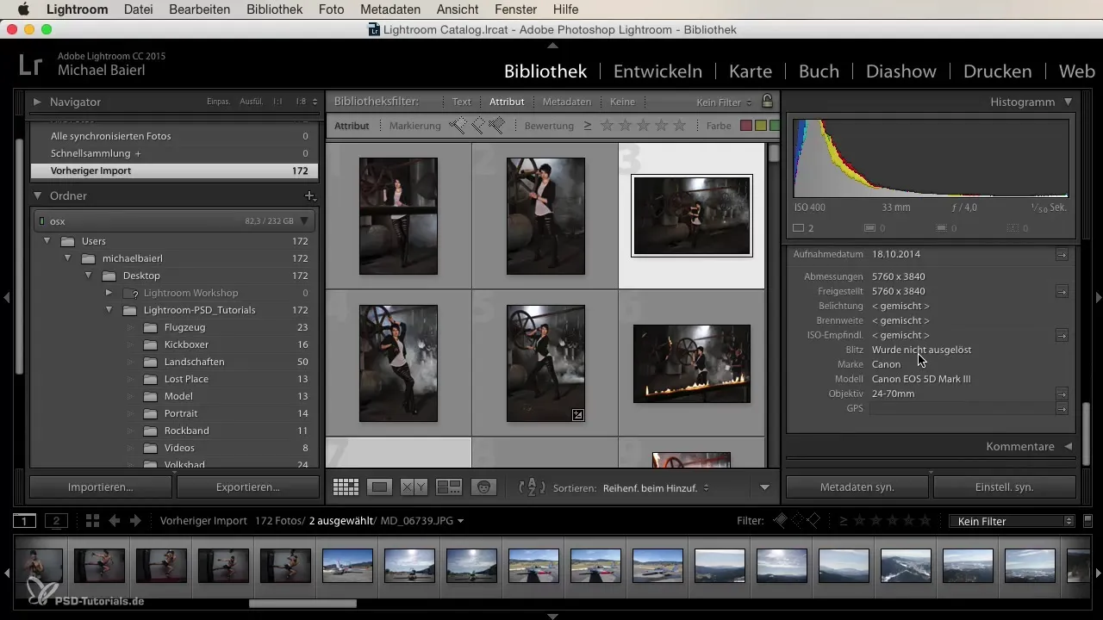Open second window display button 2
Image resolution: width=1103 pixels, height=620 pixels.
tap(56, 521)
